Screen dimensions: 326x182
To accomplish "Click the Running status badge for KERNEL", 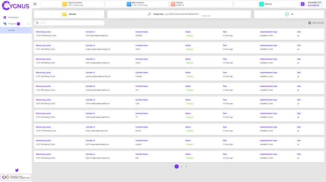I will coord(190,36).
